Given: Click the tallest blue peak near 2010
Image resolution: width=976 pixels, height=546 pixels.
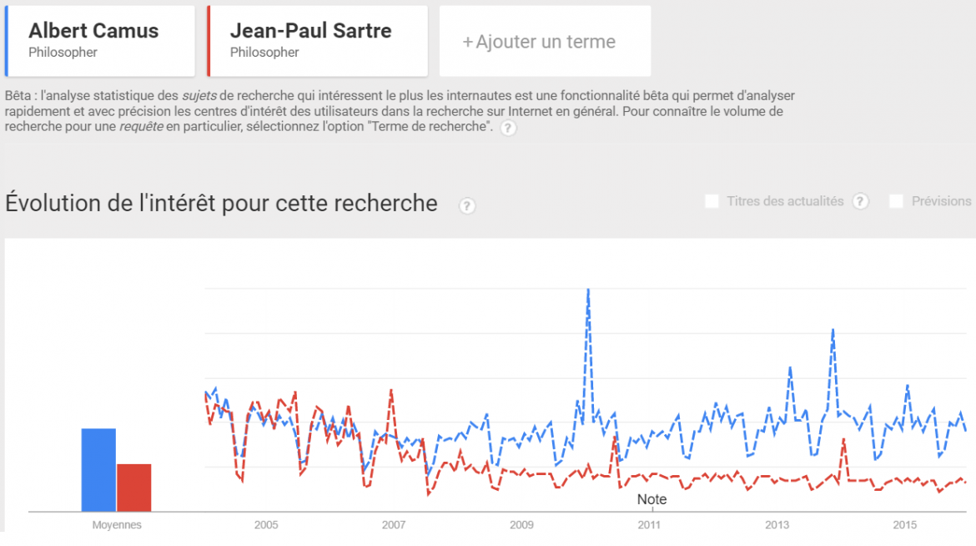Looking at the screenshot, I should coord(588,292).
